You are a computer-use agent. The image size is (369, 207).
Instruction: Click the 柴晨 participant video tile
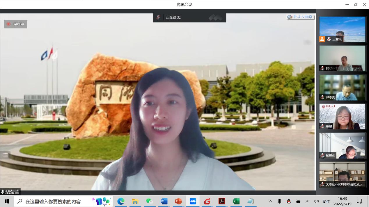(x=342, y=117)
